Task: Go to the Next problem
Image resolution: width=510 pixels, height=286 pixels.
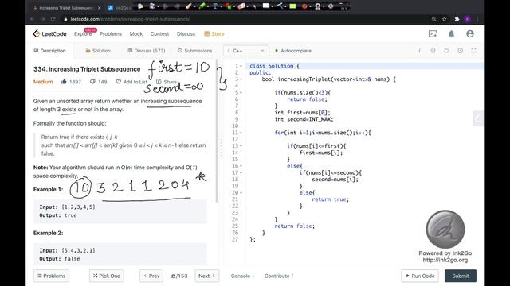Action: (x=207, y=276)
